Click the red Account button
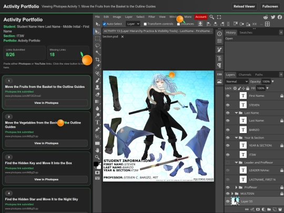 (201, 17)
